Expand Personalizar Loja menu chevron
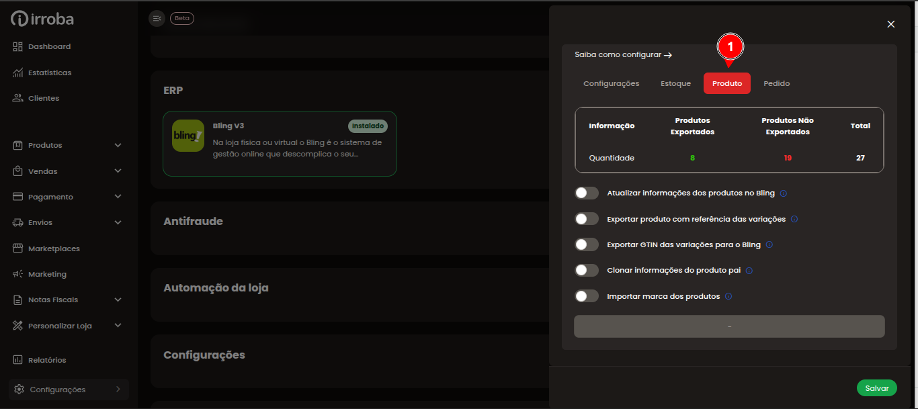Screen dimensions: 918x409 click(x=118, y=326)
